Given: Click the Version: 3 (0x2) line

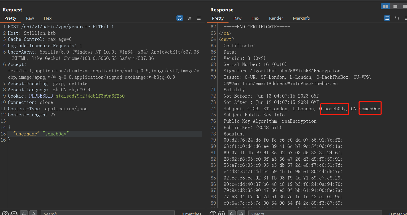Looking at the screenshot, I should 244,58.
